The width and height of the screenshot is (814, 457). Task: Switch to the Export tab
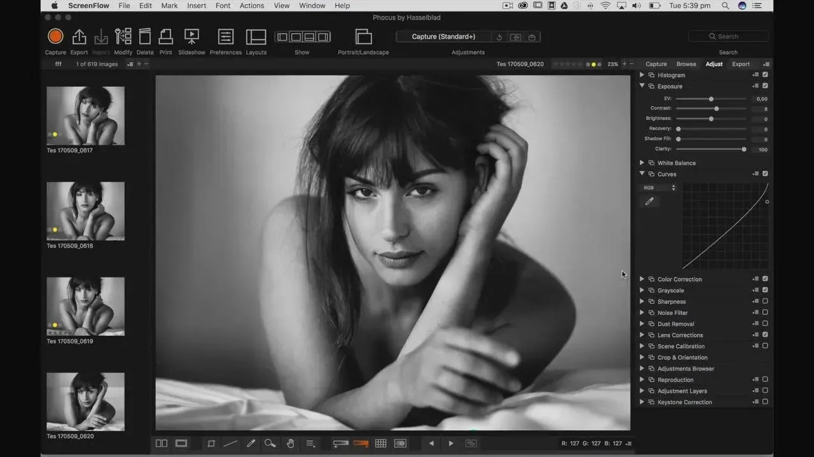pyautogui.click(x=741, y=64)
